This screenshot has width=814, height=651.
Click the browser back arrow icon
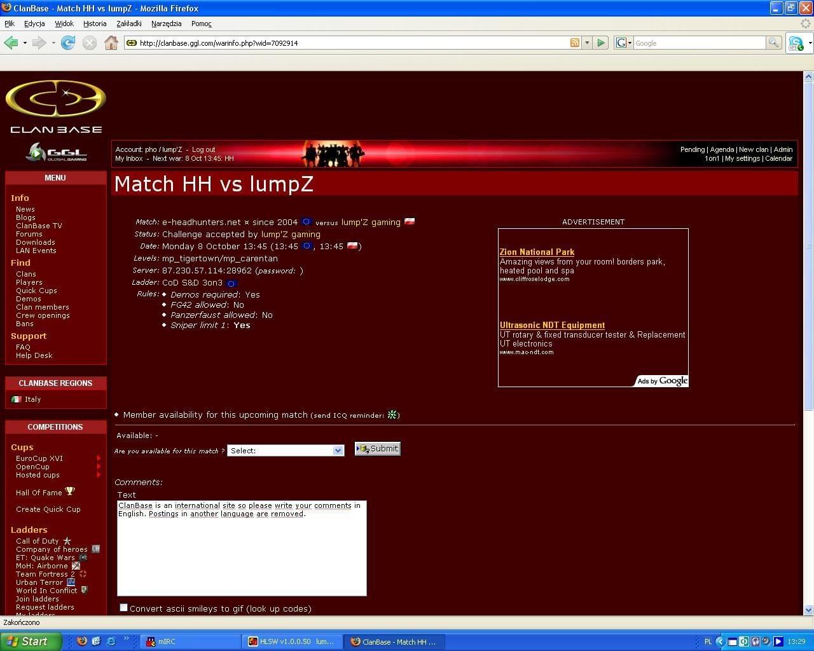click(11, 43)
